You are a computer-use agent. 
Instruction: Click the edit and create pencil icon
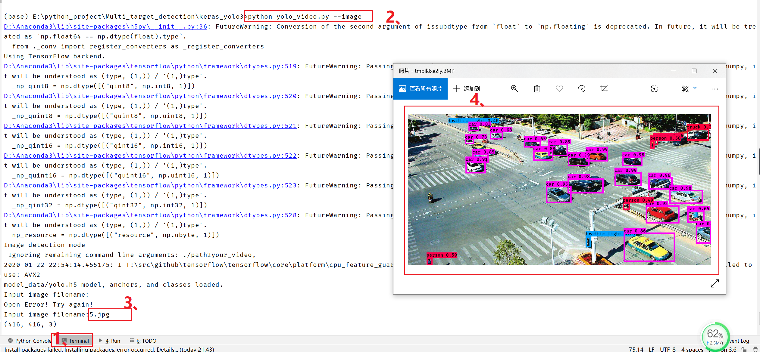[685, 89]
